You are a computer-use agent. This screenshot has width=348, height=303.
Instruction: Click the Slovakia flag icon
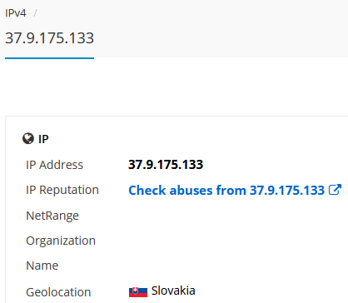click(x=138, y=292)
